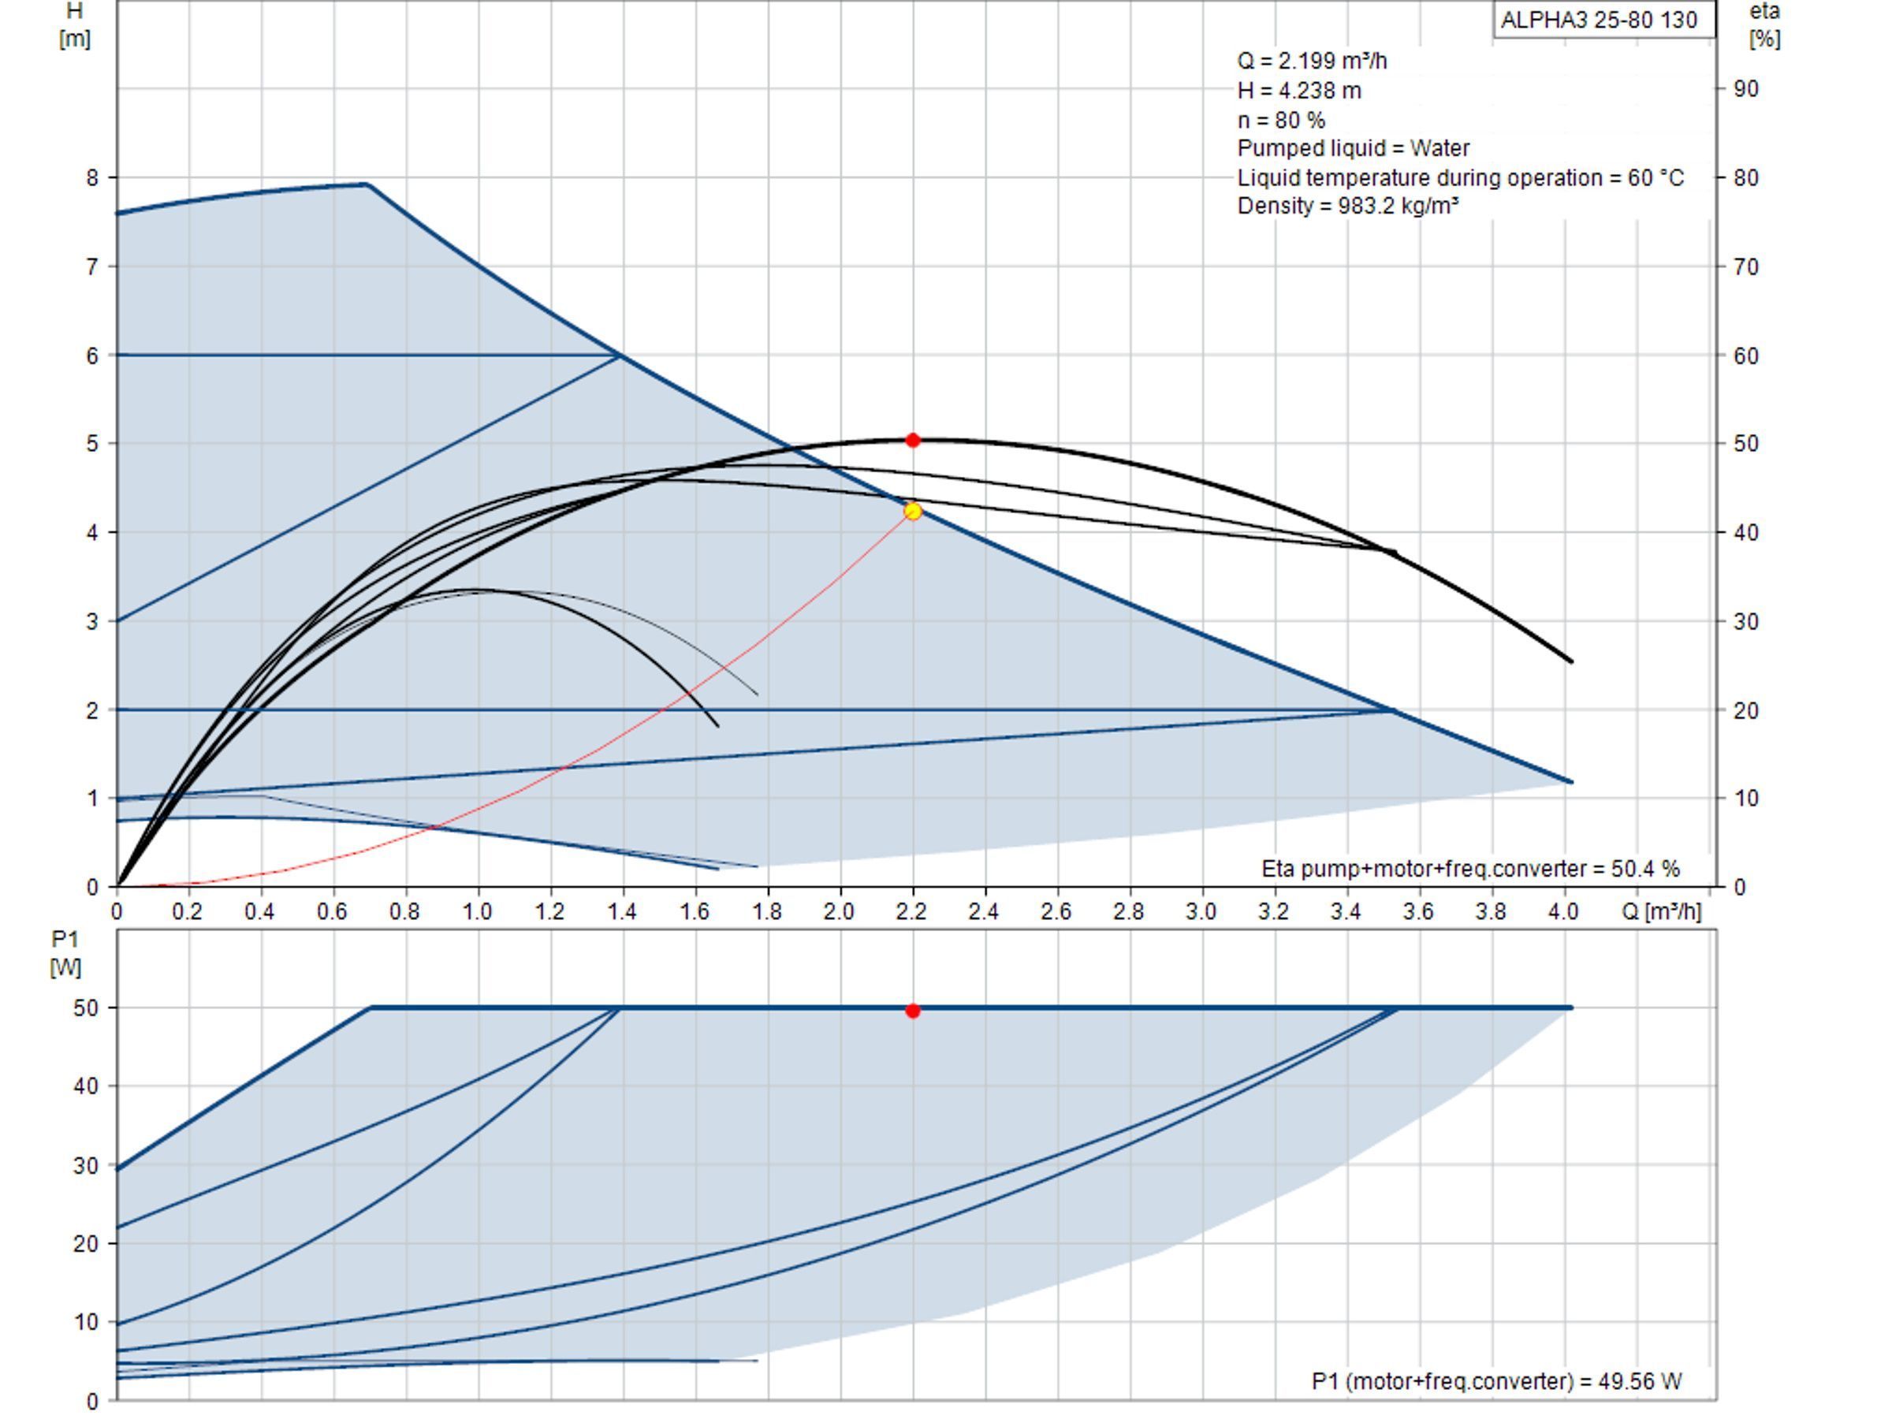
Task: Select the n = 80 % readout
Action: click(x=1280, y=120)
